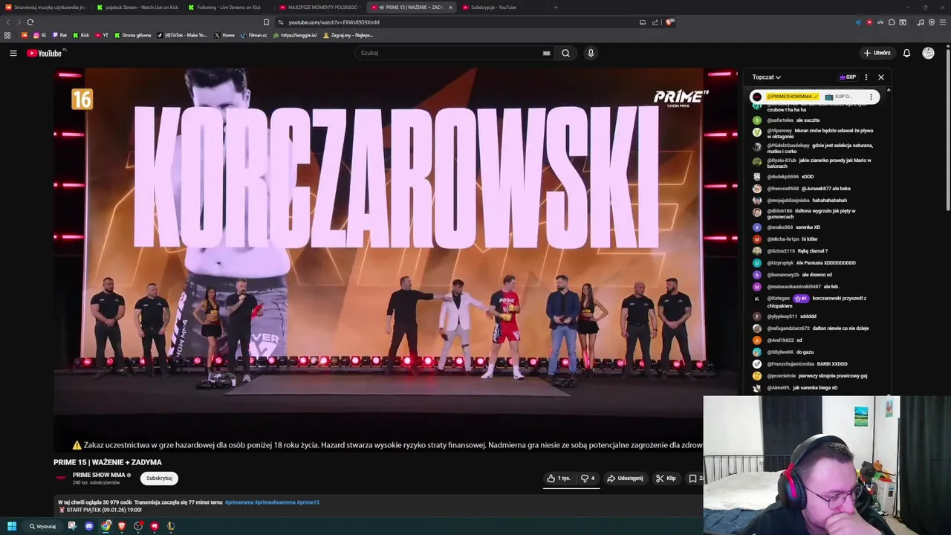This screenshot has height=535, width=951.
Task: Open the TikTok Make Yo... bookmark
Action: (x=183, y=35)
